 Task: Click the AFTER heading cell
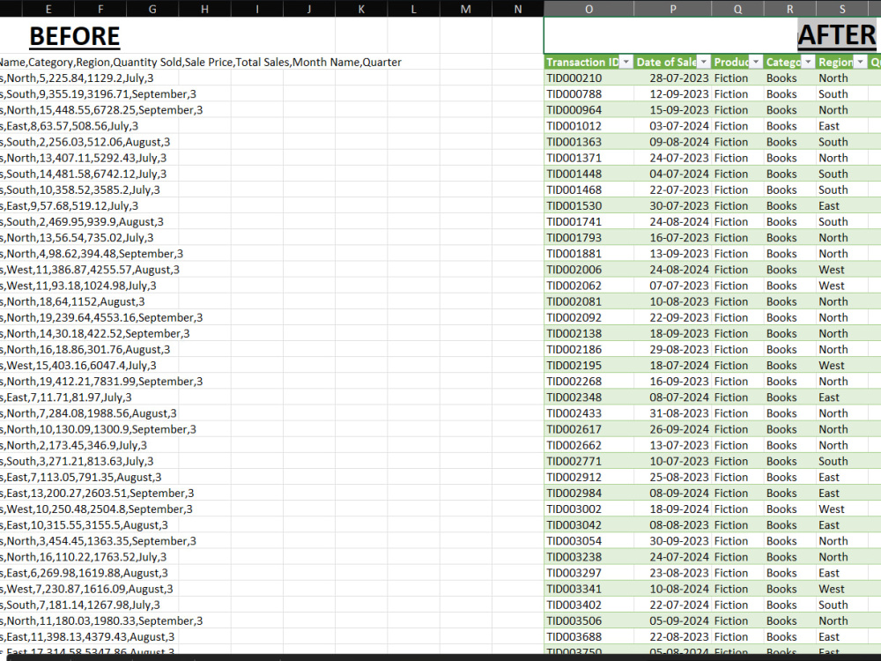tap(837, 35)
